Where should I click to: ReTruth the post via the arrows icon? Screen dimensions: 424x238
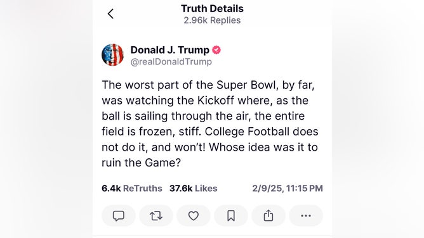[156, 216]
